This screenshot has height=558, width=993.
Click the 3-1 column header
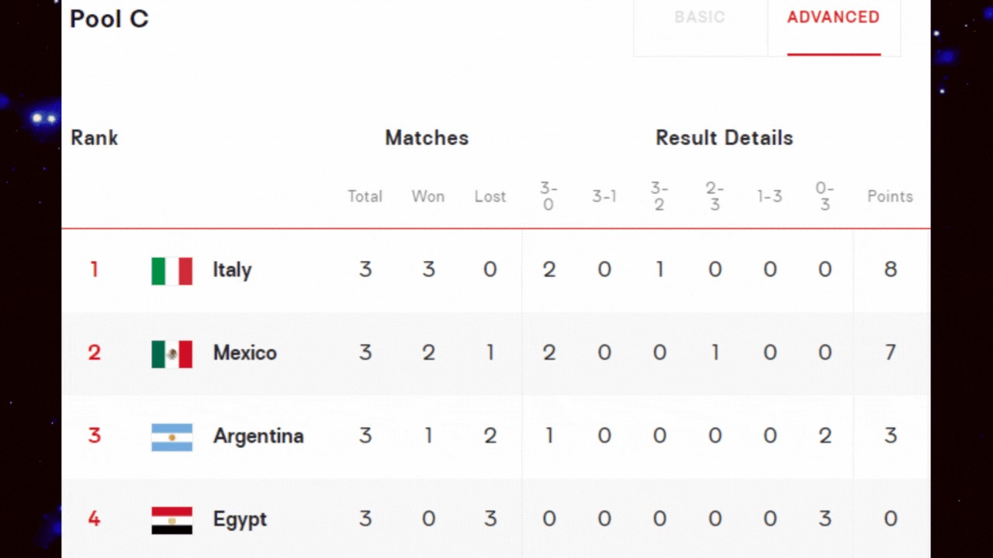click(x=604, y=197)
